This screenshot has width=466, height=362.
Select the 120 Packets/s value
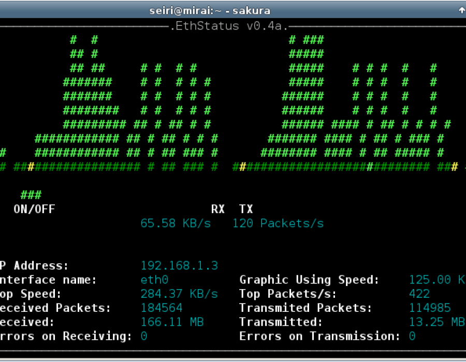click(278, 223)
